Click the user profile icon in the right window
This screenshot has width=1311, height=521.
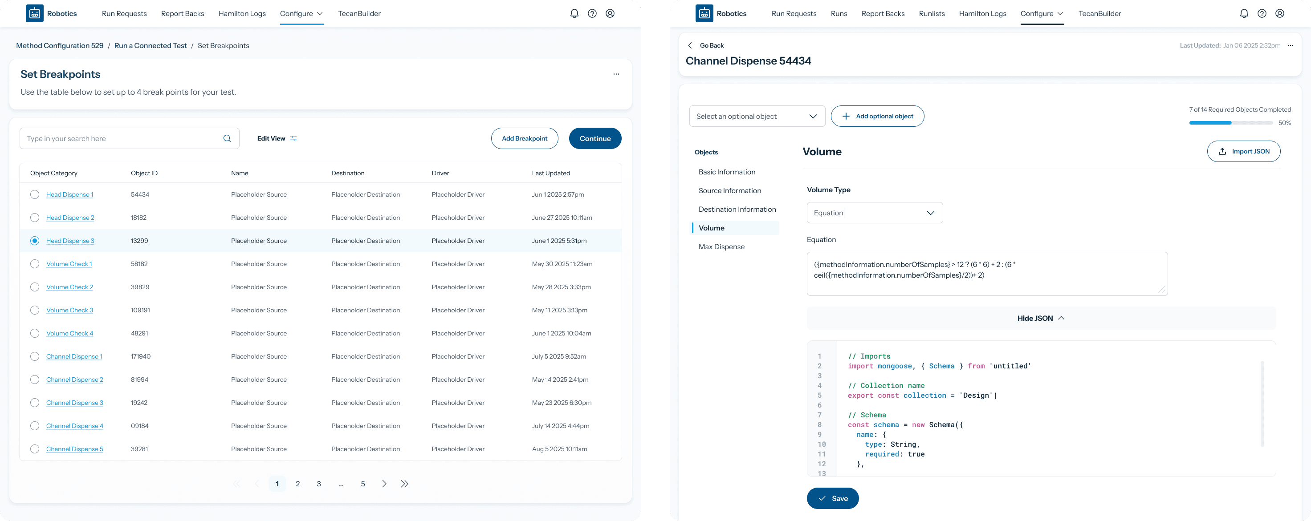click(1279, 14)
